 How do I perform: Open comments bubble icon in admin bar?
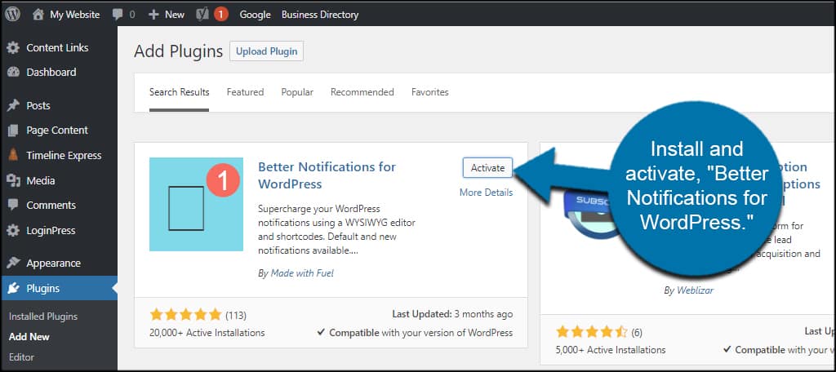[x=118, y=15]
